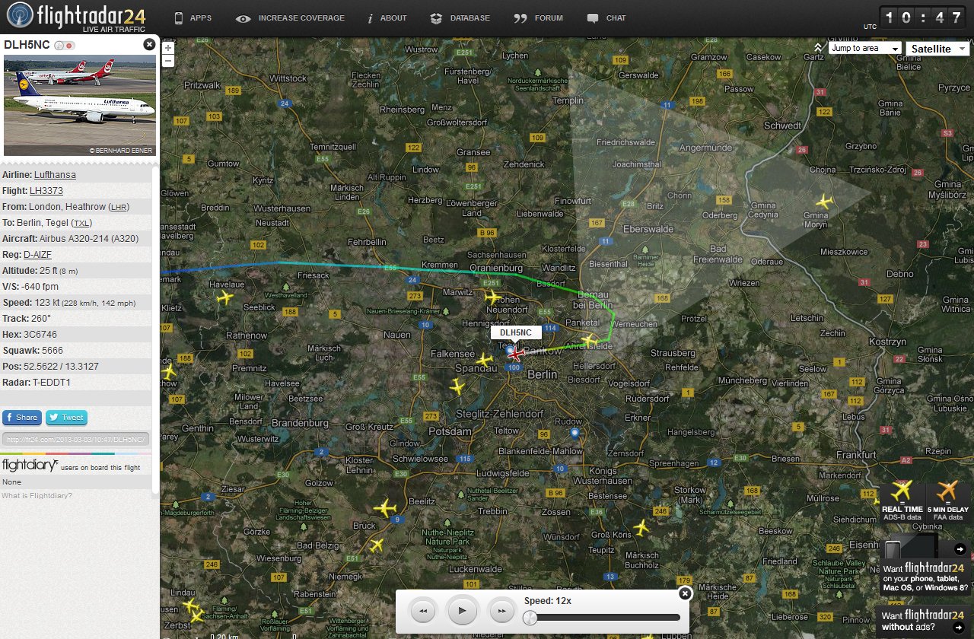Select the yellow plane above Spandau

pyautogui.click(x=485, y=359)
